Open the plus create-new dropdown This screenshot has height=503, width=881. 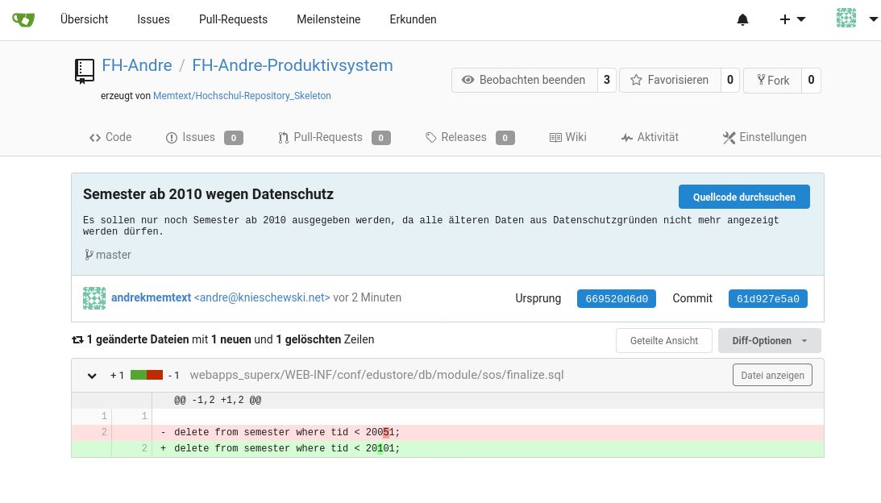[792, 19]
